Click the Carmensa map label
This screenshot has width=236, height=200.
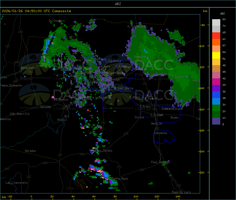pos(160,133)
